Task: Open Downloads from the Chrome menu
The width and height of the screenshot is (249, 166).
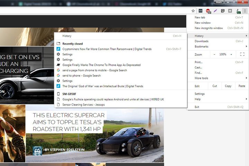Action: pos(218,41)
